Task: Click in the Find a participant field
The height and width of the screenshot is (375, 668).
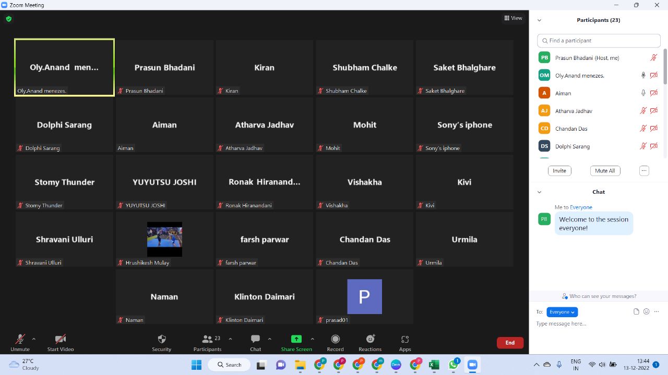Action: [x=599, y=41]
